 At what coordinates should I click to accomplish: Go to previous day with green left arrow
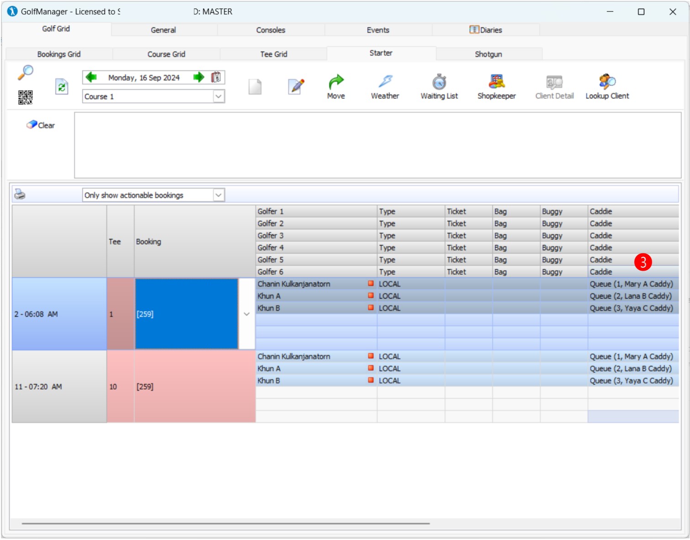[x=91, y=77]
